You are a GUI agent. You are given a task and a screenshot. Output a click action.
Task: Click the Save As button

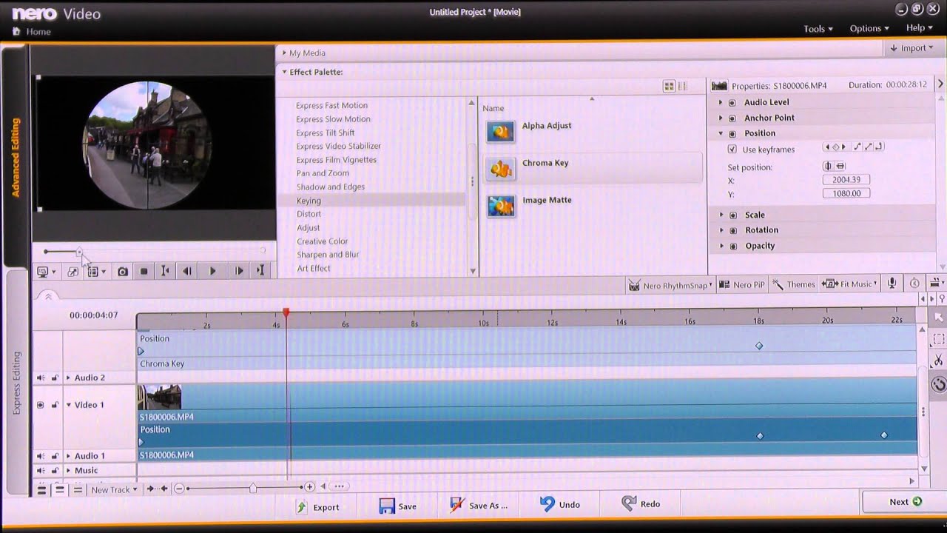(x=479, y=506)
